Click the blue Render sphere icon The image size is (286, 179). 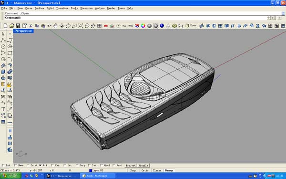(x=162, y=26)
